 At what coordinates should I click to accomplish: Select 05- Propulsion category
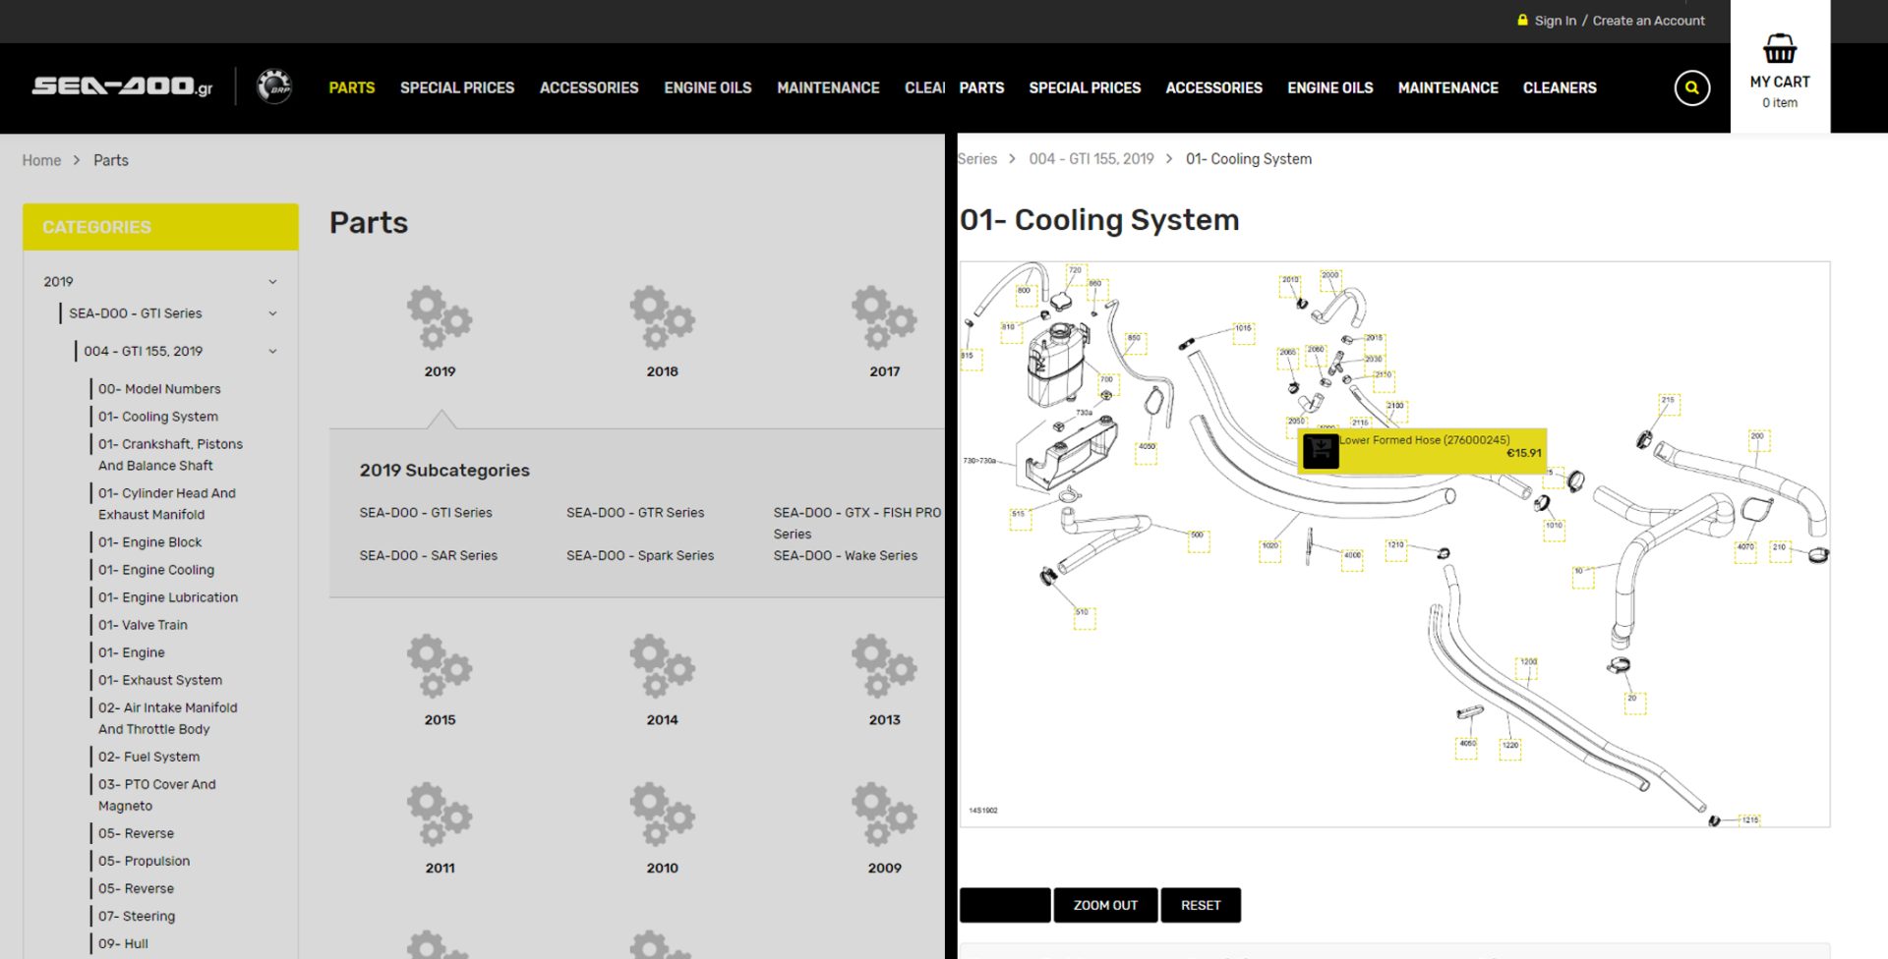145,861
